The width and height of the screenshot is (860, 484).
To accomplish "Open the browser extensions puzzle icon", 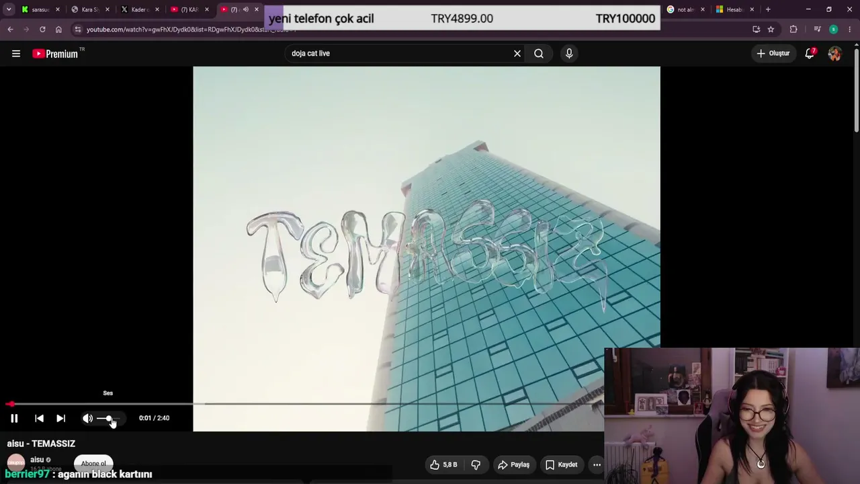I will 793,30.
